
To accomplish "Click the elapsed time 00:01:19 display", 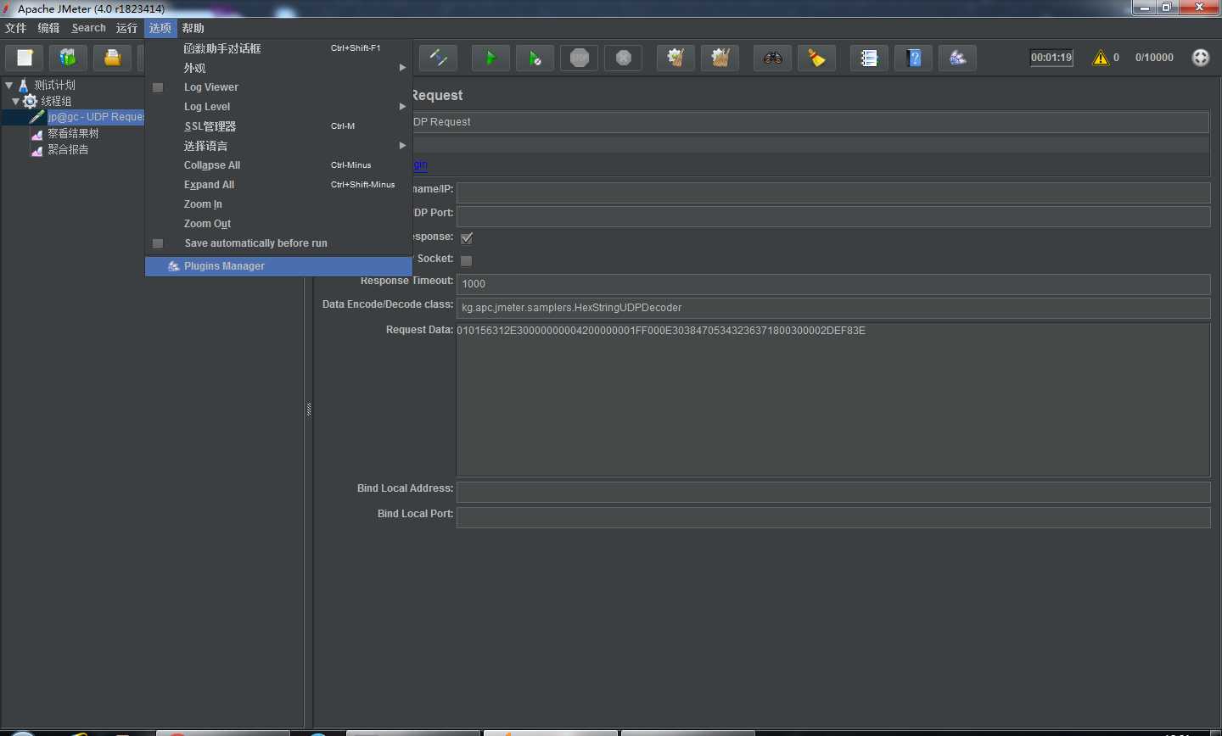I will (1051, 58).
